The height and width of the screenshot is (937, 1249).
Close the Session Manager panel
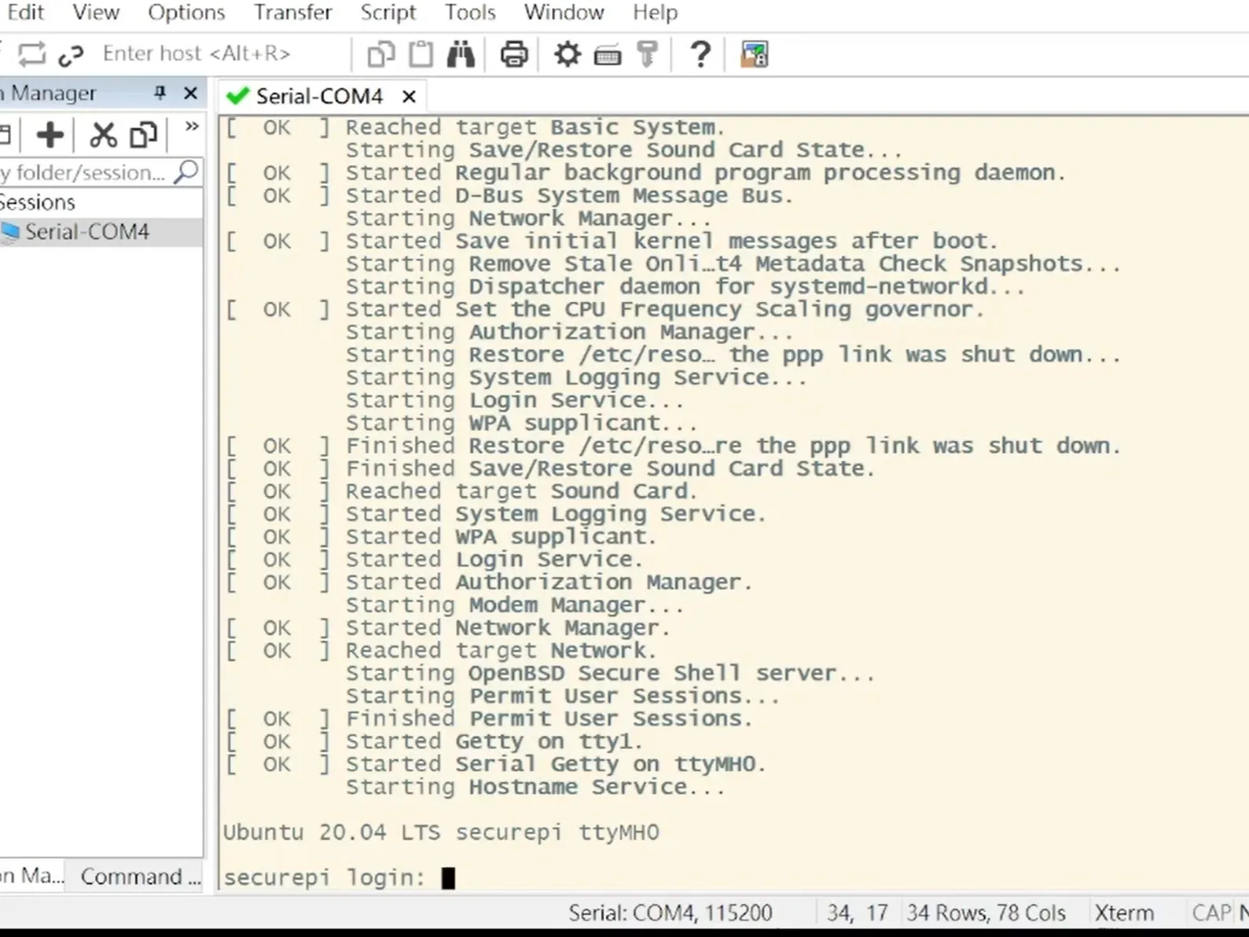[190, 93]
